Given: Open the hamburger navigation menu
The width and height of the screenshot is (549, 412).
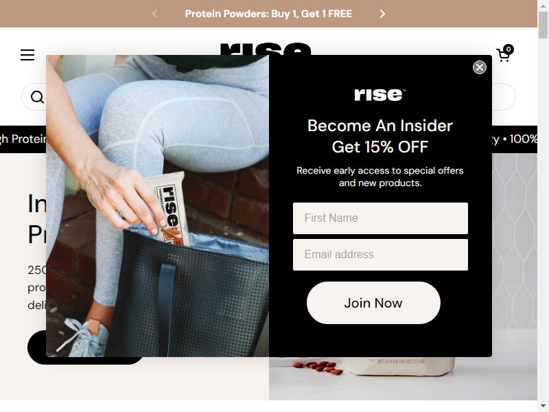Looking at the screenshot, I should tap(27, 55).
